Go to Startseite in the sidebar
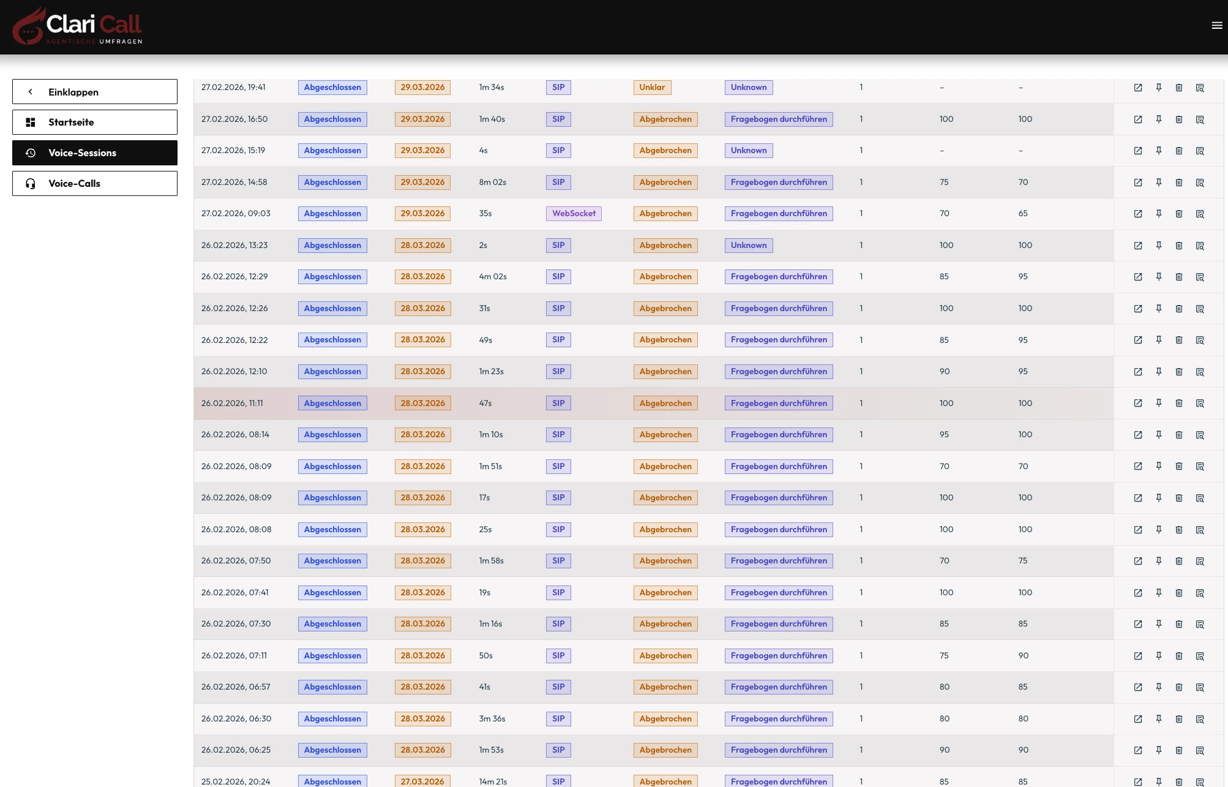This screenshot has height=787, width=1228. (95, 122)
